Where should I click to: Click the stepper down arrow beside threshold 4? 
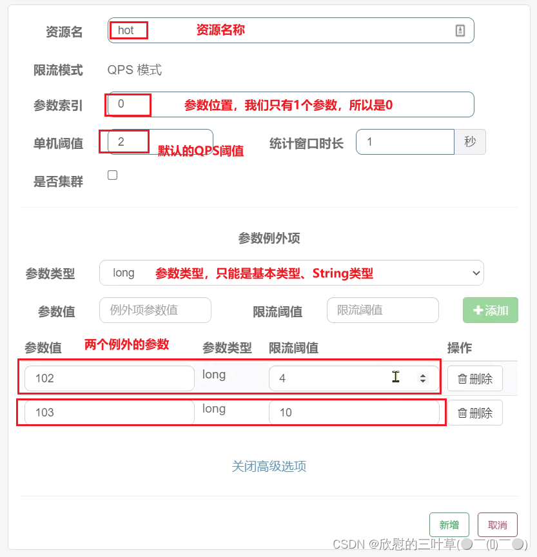423,382
